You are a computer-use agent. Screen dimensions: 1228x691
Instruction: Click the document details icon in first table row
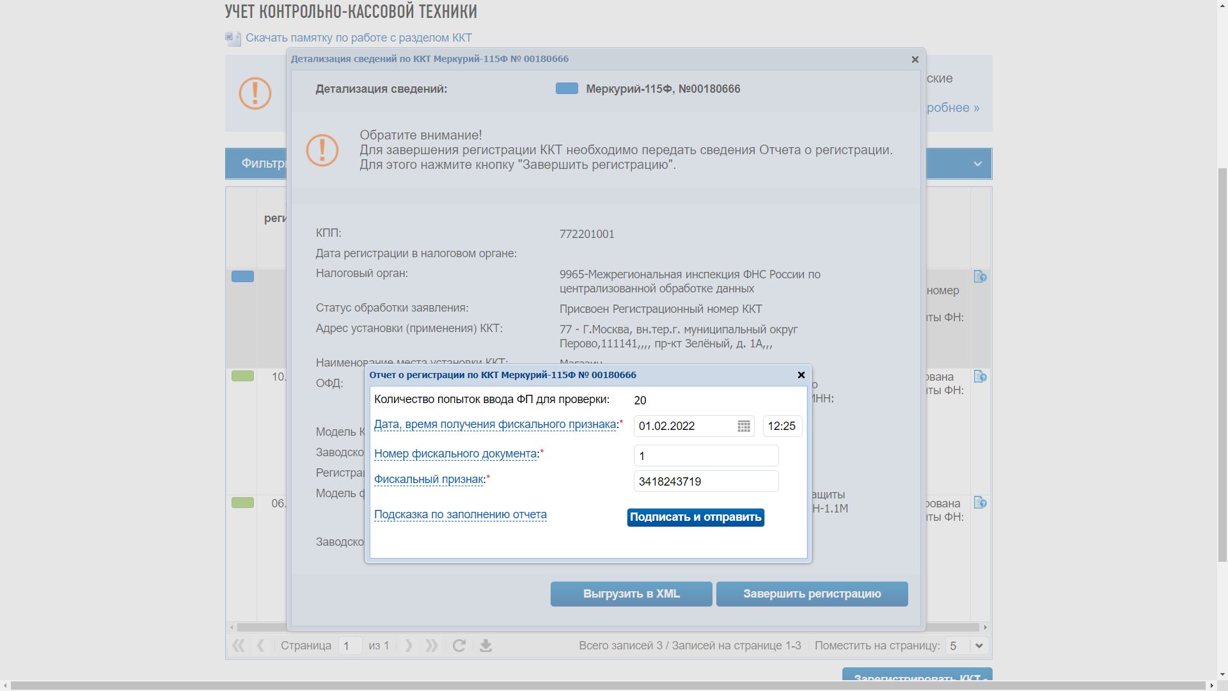click(x=980, y=276)
